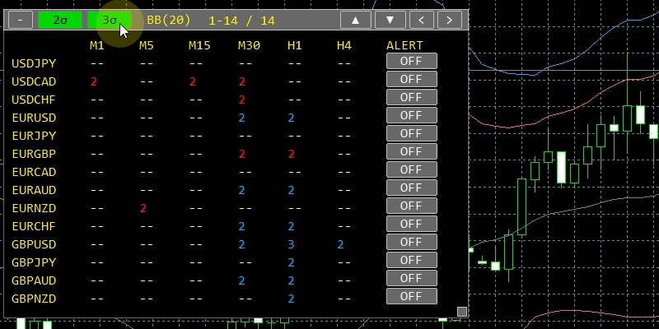Open USDCAD M15 red 2 signal
Viewport: 659px width, 329px height.
coord(193,81)
